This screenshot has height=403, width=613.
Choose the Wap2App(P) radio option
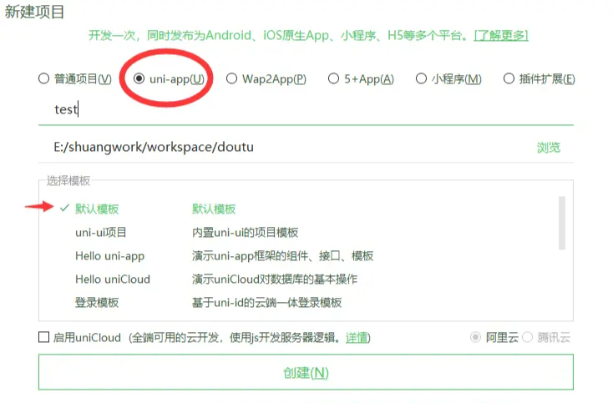point(231,79)
